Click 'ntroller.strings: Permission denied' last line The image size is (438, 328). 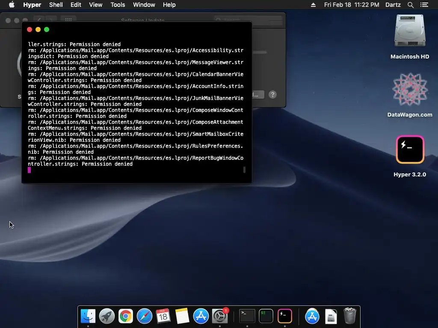tap(80, 164)
